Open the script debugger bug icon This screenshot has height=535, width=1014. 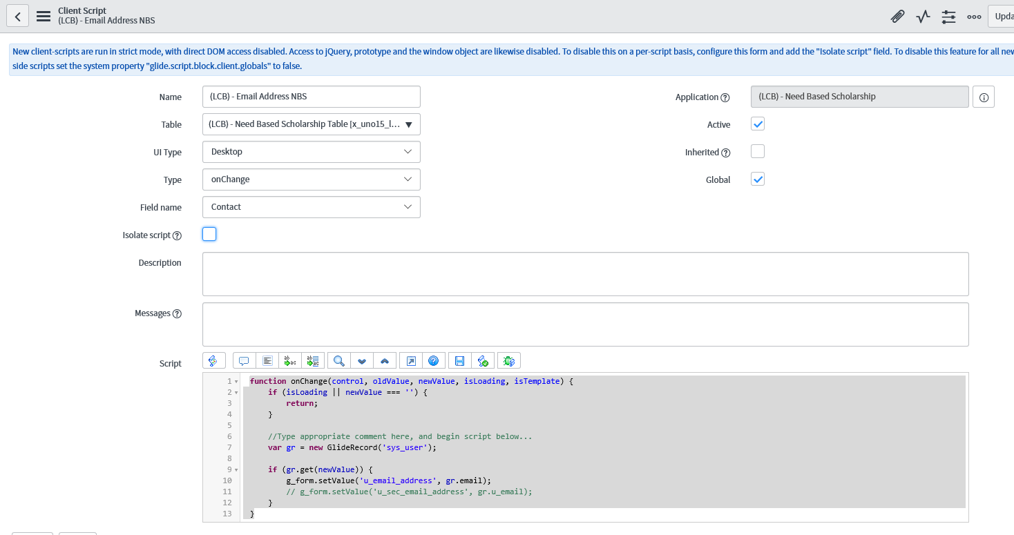509,360
